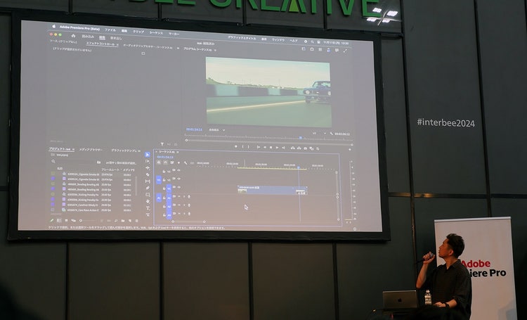Click the Extract button in program monitor
Screen dimensions: 527x320
[299, 148]
